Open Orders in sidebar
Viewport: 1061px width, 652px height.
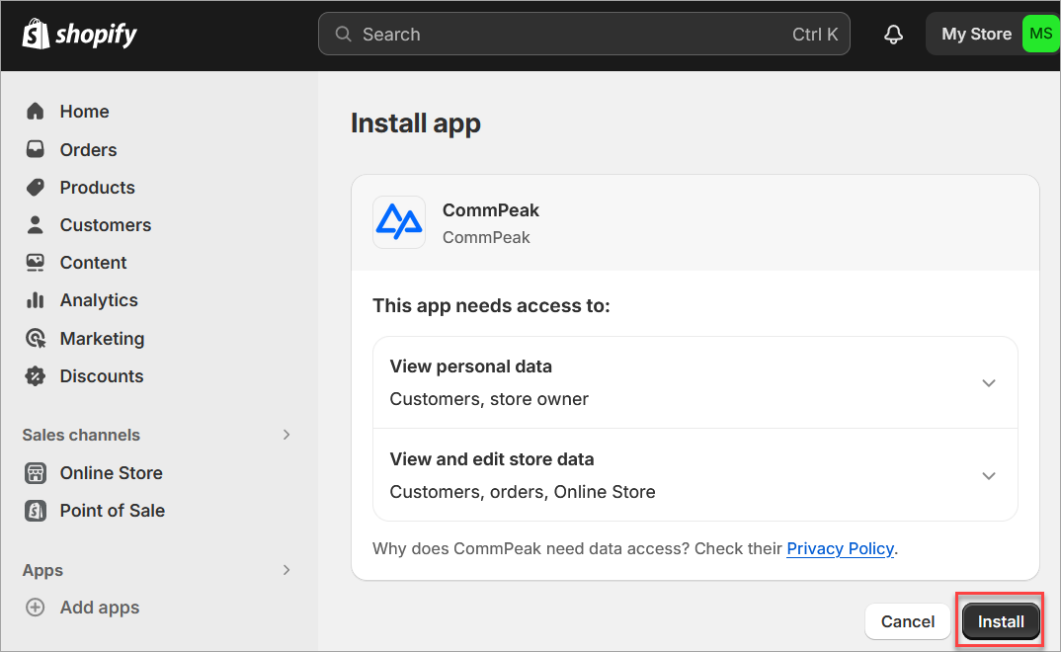(x=88, y=149)
